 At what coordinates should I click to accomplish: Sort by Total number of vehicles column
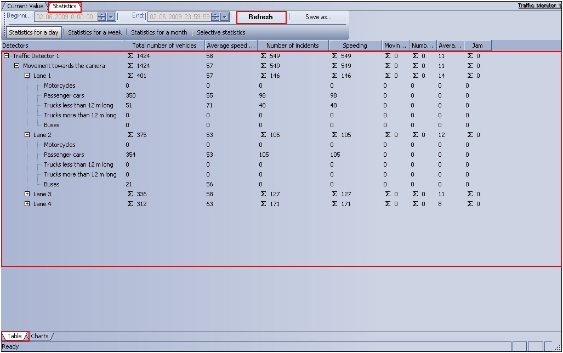164,45
